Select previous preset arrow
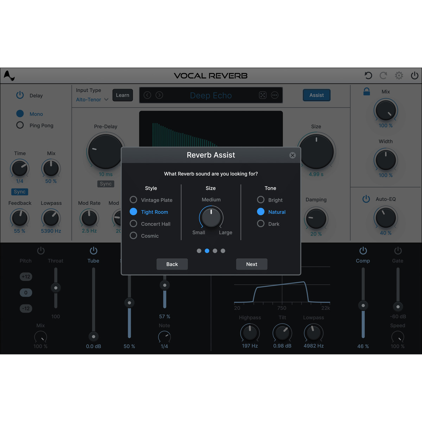The image size is (422, 422). pos(147,95)
